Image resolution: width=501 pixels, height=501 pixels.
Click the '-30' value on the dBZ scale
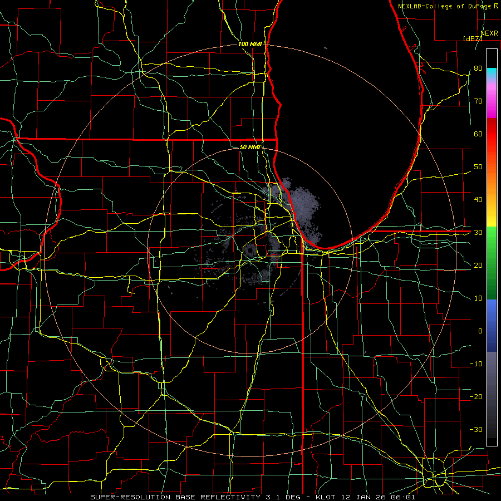point(476,429)
